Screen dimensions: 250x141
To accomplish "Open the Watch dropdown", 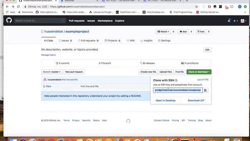I will point(163,32).
